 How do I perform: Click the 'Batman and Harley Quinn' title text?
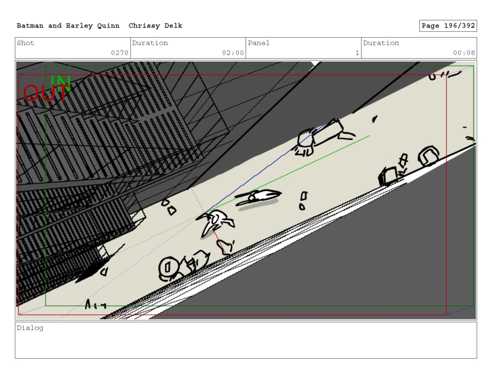coord(68,26)
